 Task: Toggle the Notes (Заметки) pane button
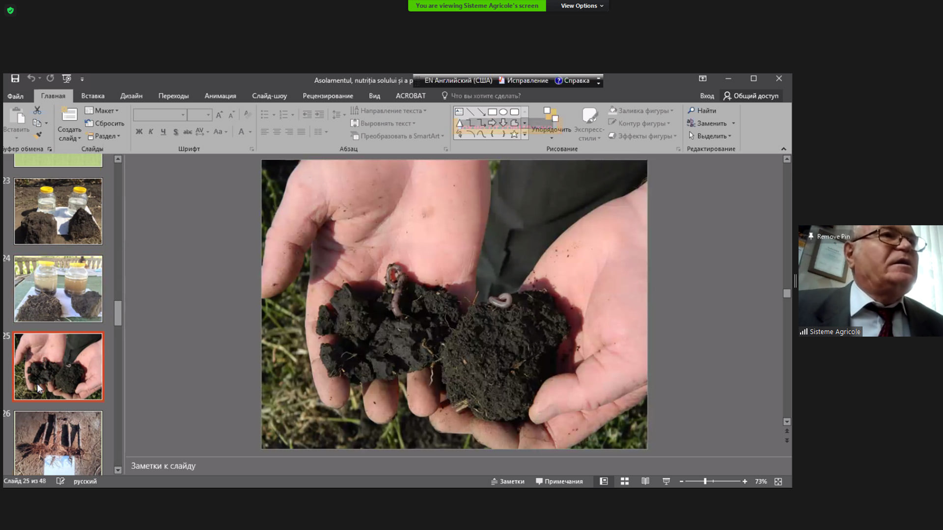coord(508,481)
